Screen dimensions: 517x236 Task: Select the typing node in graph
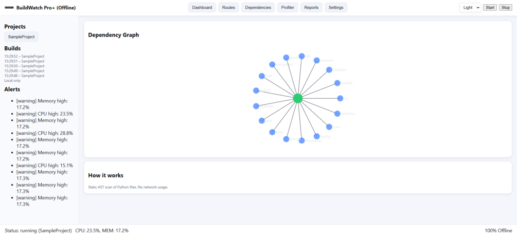[317, 136]
